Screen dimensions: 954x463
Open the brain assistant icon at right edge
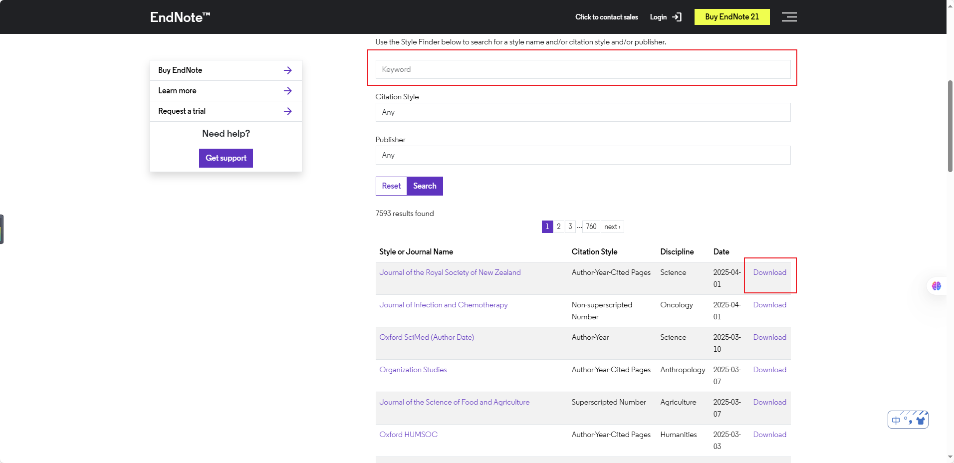(937, 286)
